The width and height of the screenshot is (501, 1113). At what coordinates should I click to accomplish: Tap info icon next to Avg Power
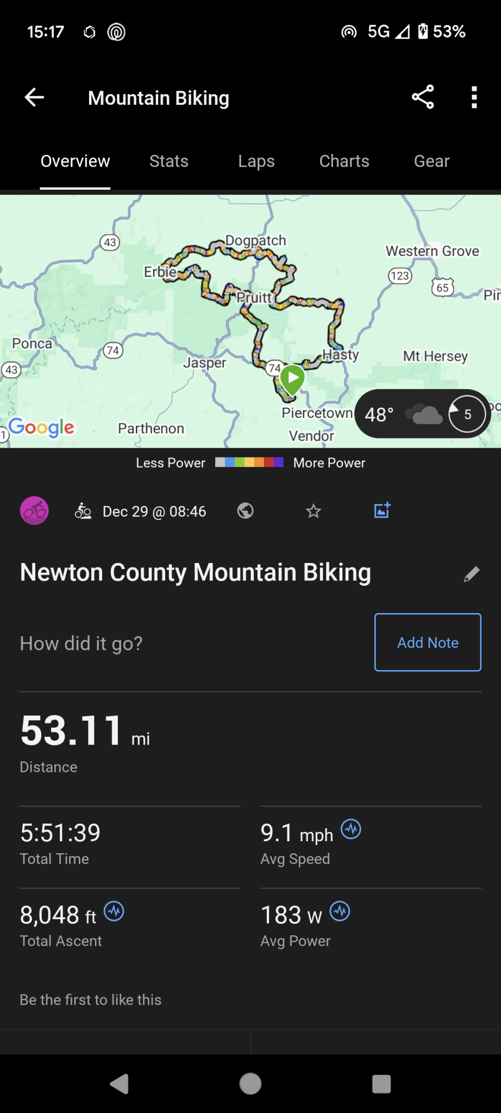(340, 911)
